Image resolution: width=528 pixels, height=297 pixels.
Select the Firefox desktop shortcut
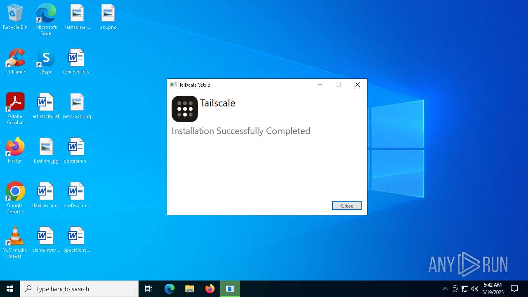[x=15, y=151]
